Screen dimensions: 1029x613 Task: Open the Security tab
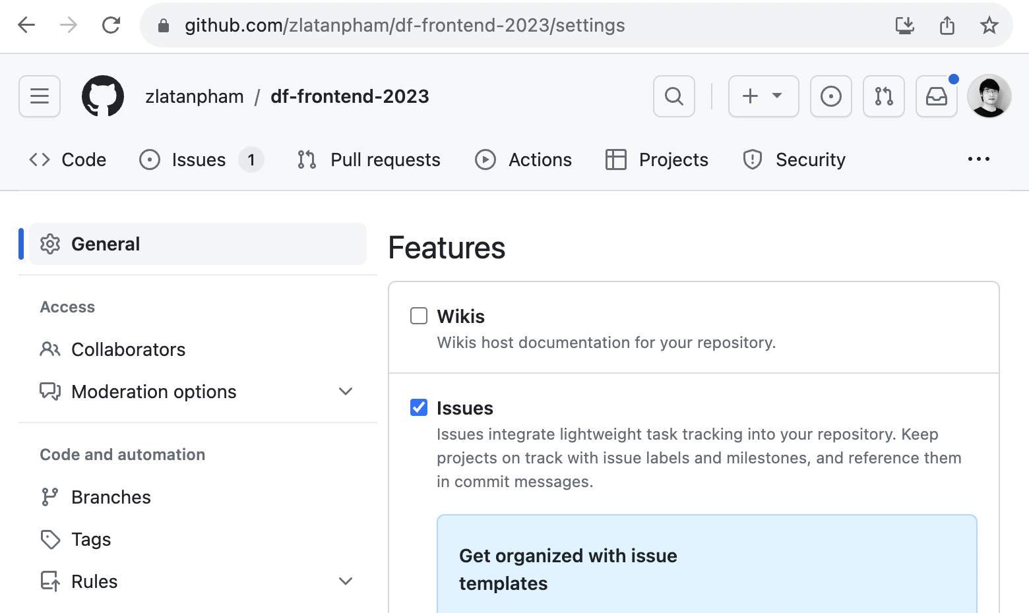click(794, 160)
